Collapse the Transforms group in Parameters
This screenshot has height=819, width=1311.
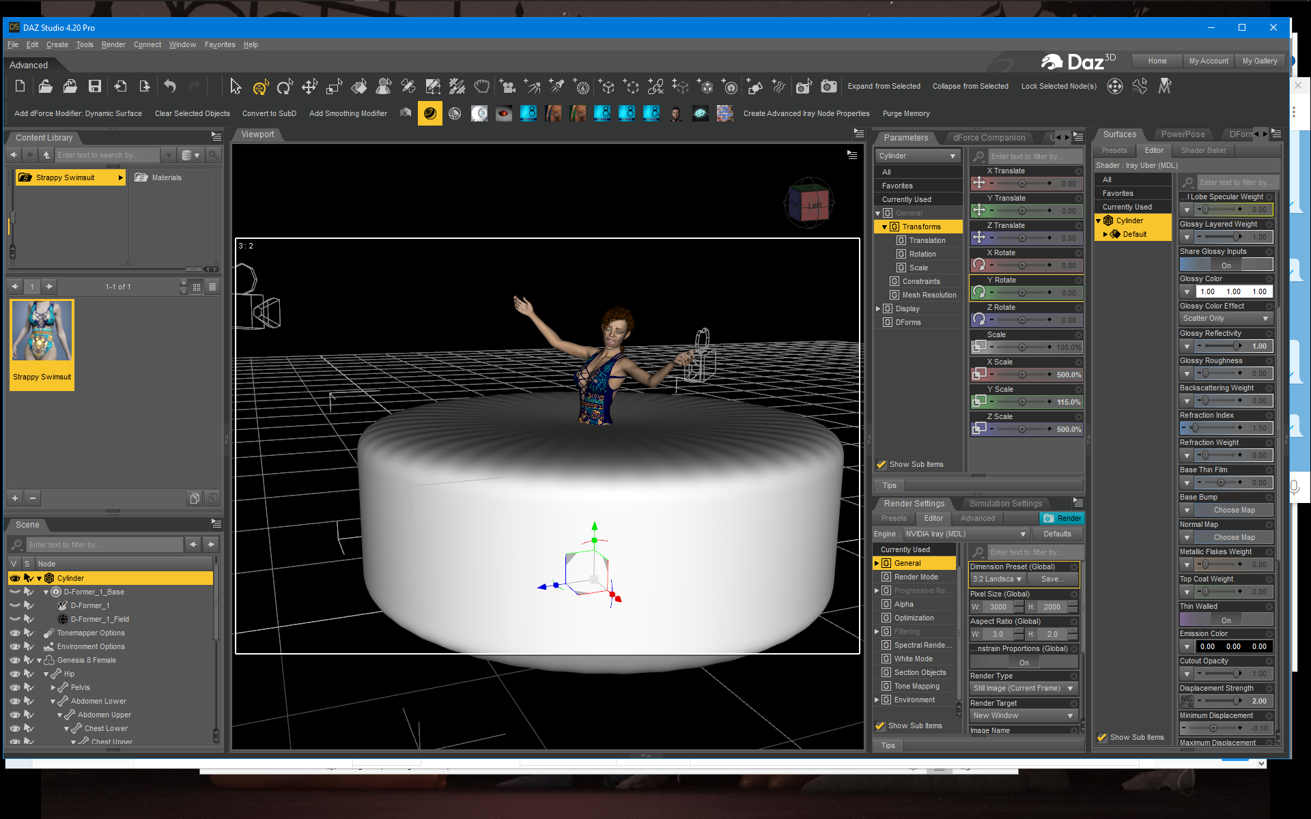pyautogui.click(x=884, y=227)
